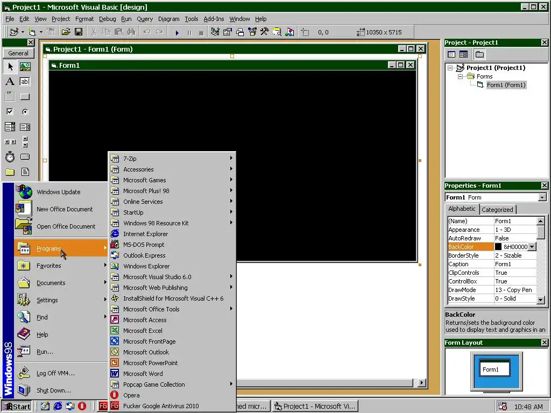This screenshot has height=413, width=551.
Task: Select the Timer stopwatch tool in toolbox
Action: pos(10,156)
